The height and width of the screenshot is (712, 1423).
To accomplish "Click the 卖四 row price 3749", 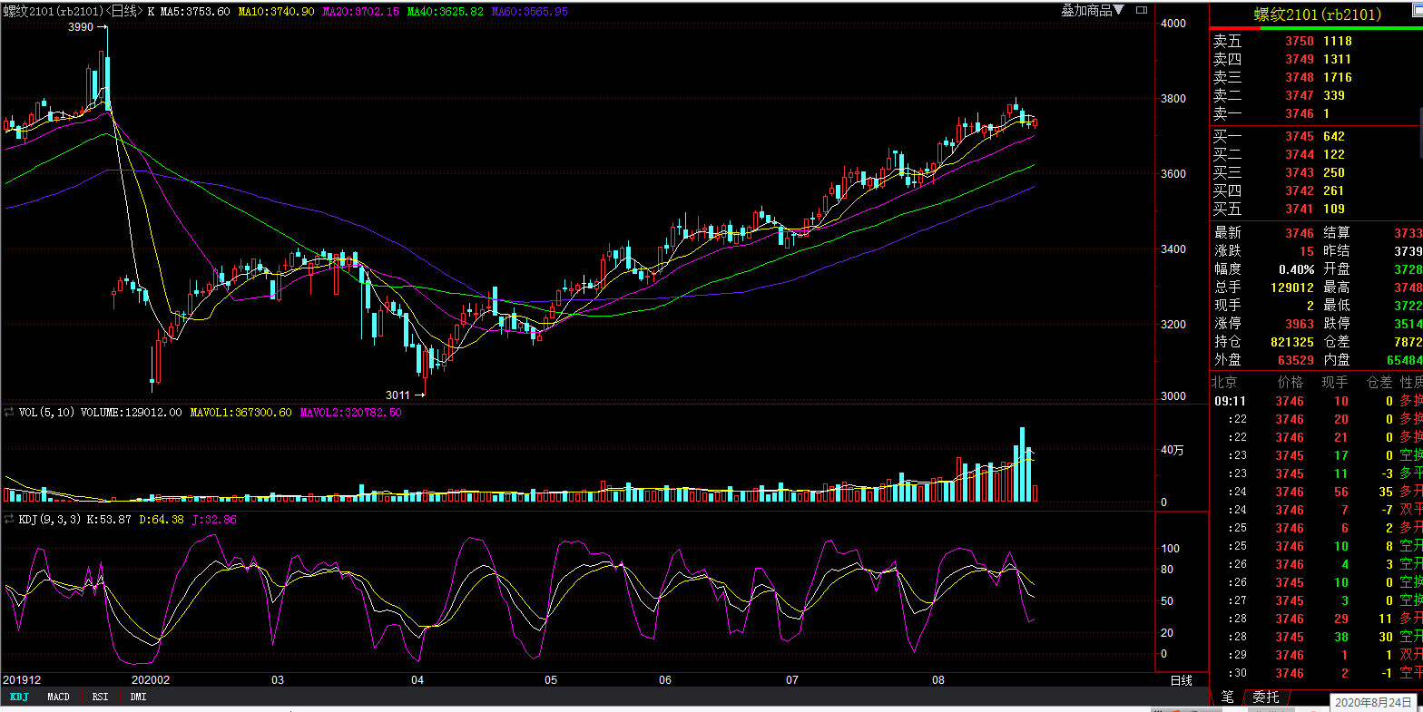I will pyautogui.click(x=1299, y=59).
